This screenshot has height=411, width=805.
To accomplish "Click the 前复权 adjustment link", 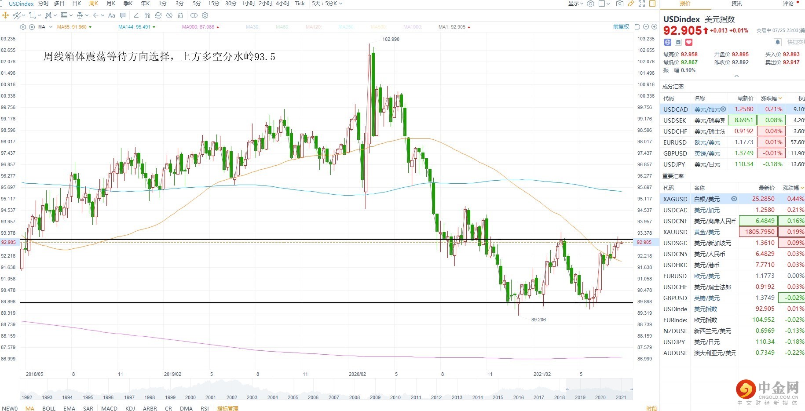I will 621,27.
